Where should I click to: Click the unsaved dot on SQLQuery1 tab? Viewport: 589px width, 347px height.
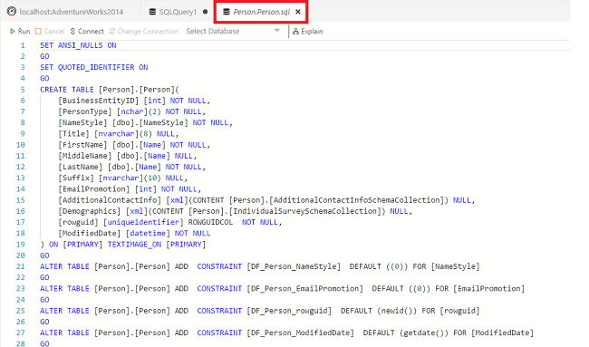[x=205, y=12]
